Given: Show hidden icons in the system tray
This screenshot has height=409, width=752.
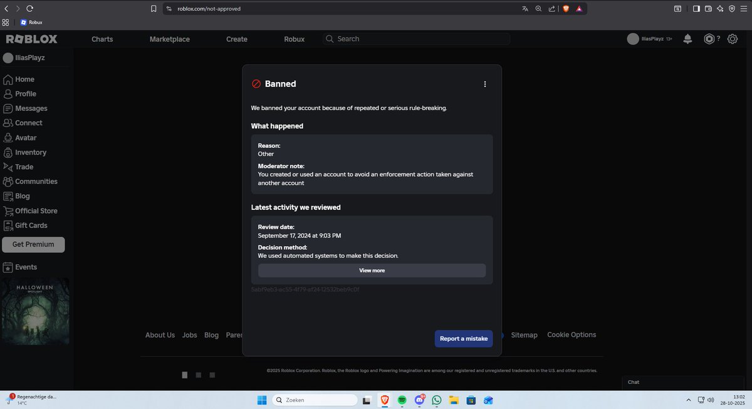Looking at the screenshot, I should pyautogui.click(x=688, y=400).
